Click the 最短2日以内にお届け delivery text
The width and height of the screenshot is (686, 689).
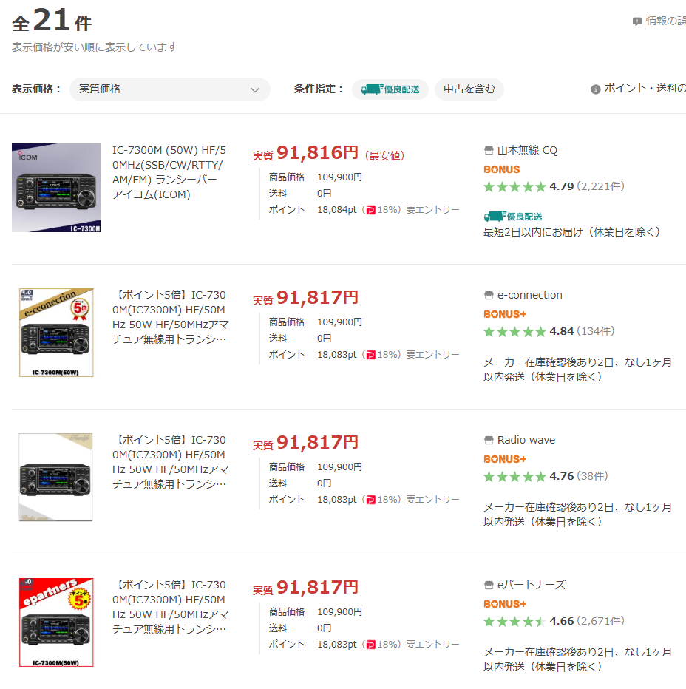(571, 232)
